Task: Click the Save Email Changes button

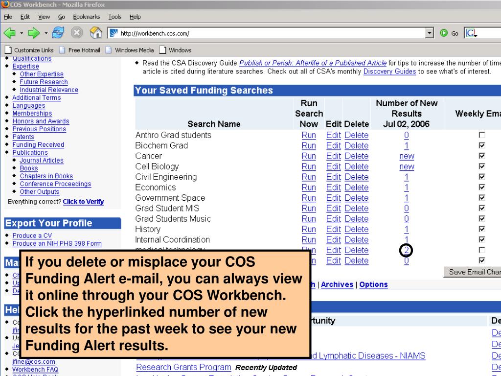Action: point(473,272)
